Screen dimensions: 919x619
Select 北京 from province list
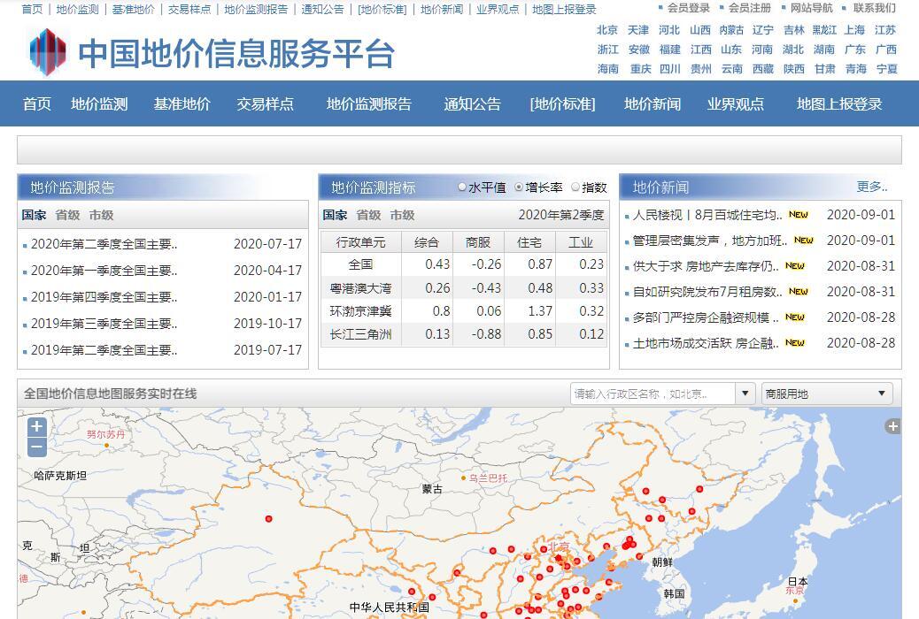(x=607, y=30)
